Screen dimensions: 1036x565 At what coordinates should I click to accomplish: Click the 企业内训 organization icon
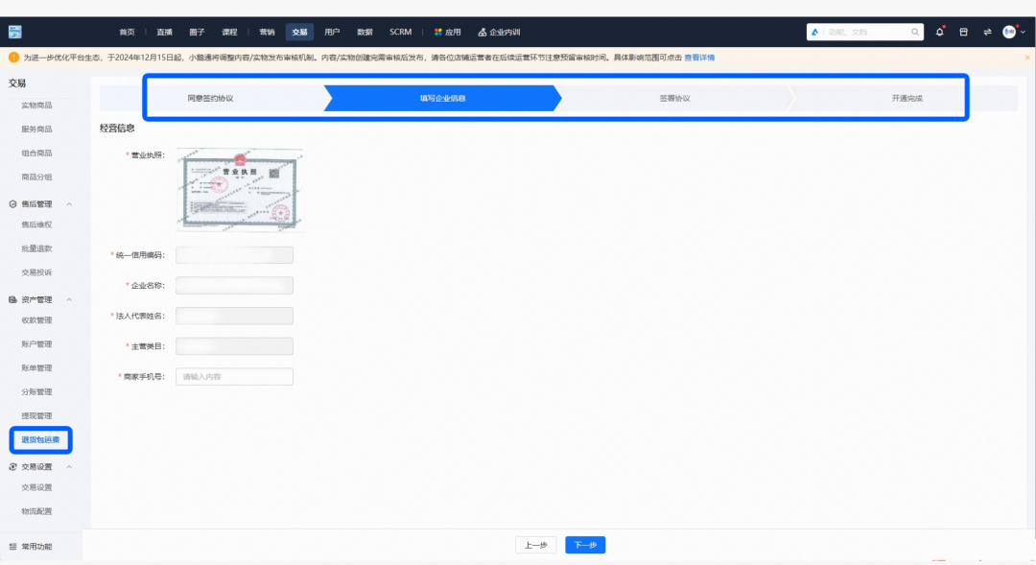pos(483,32)
